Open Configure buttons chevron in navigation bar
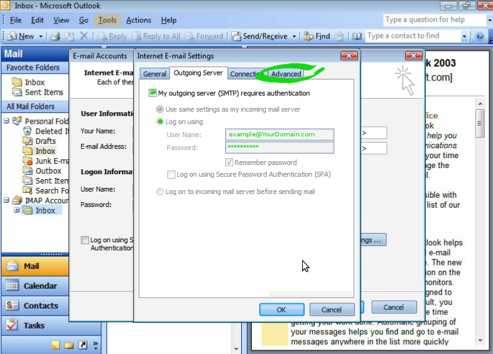The width and height of the screenshot is (493, 354). pyautogui.click(x=96, y=345)
